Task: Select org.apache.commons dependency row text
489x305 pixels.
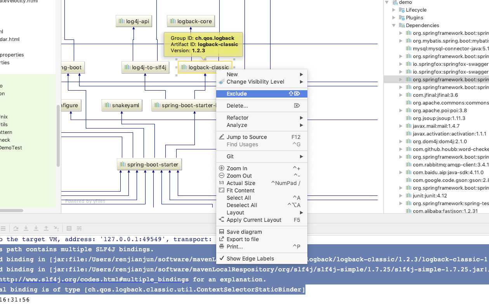Action: pyautogui.click(x=451, y=103)
